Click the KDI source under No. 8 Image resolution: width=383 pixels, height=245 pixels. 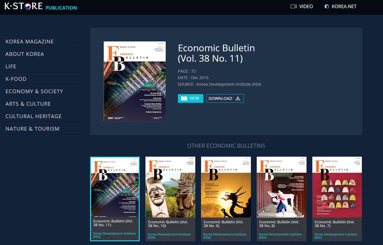[x=281, y=236]
